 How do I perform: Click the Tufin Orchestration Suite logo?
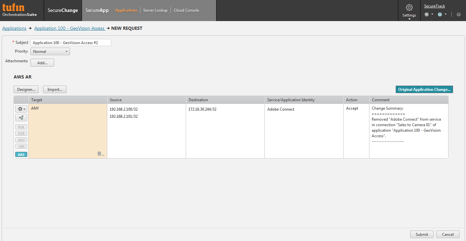(19, 10)
